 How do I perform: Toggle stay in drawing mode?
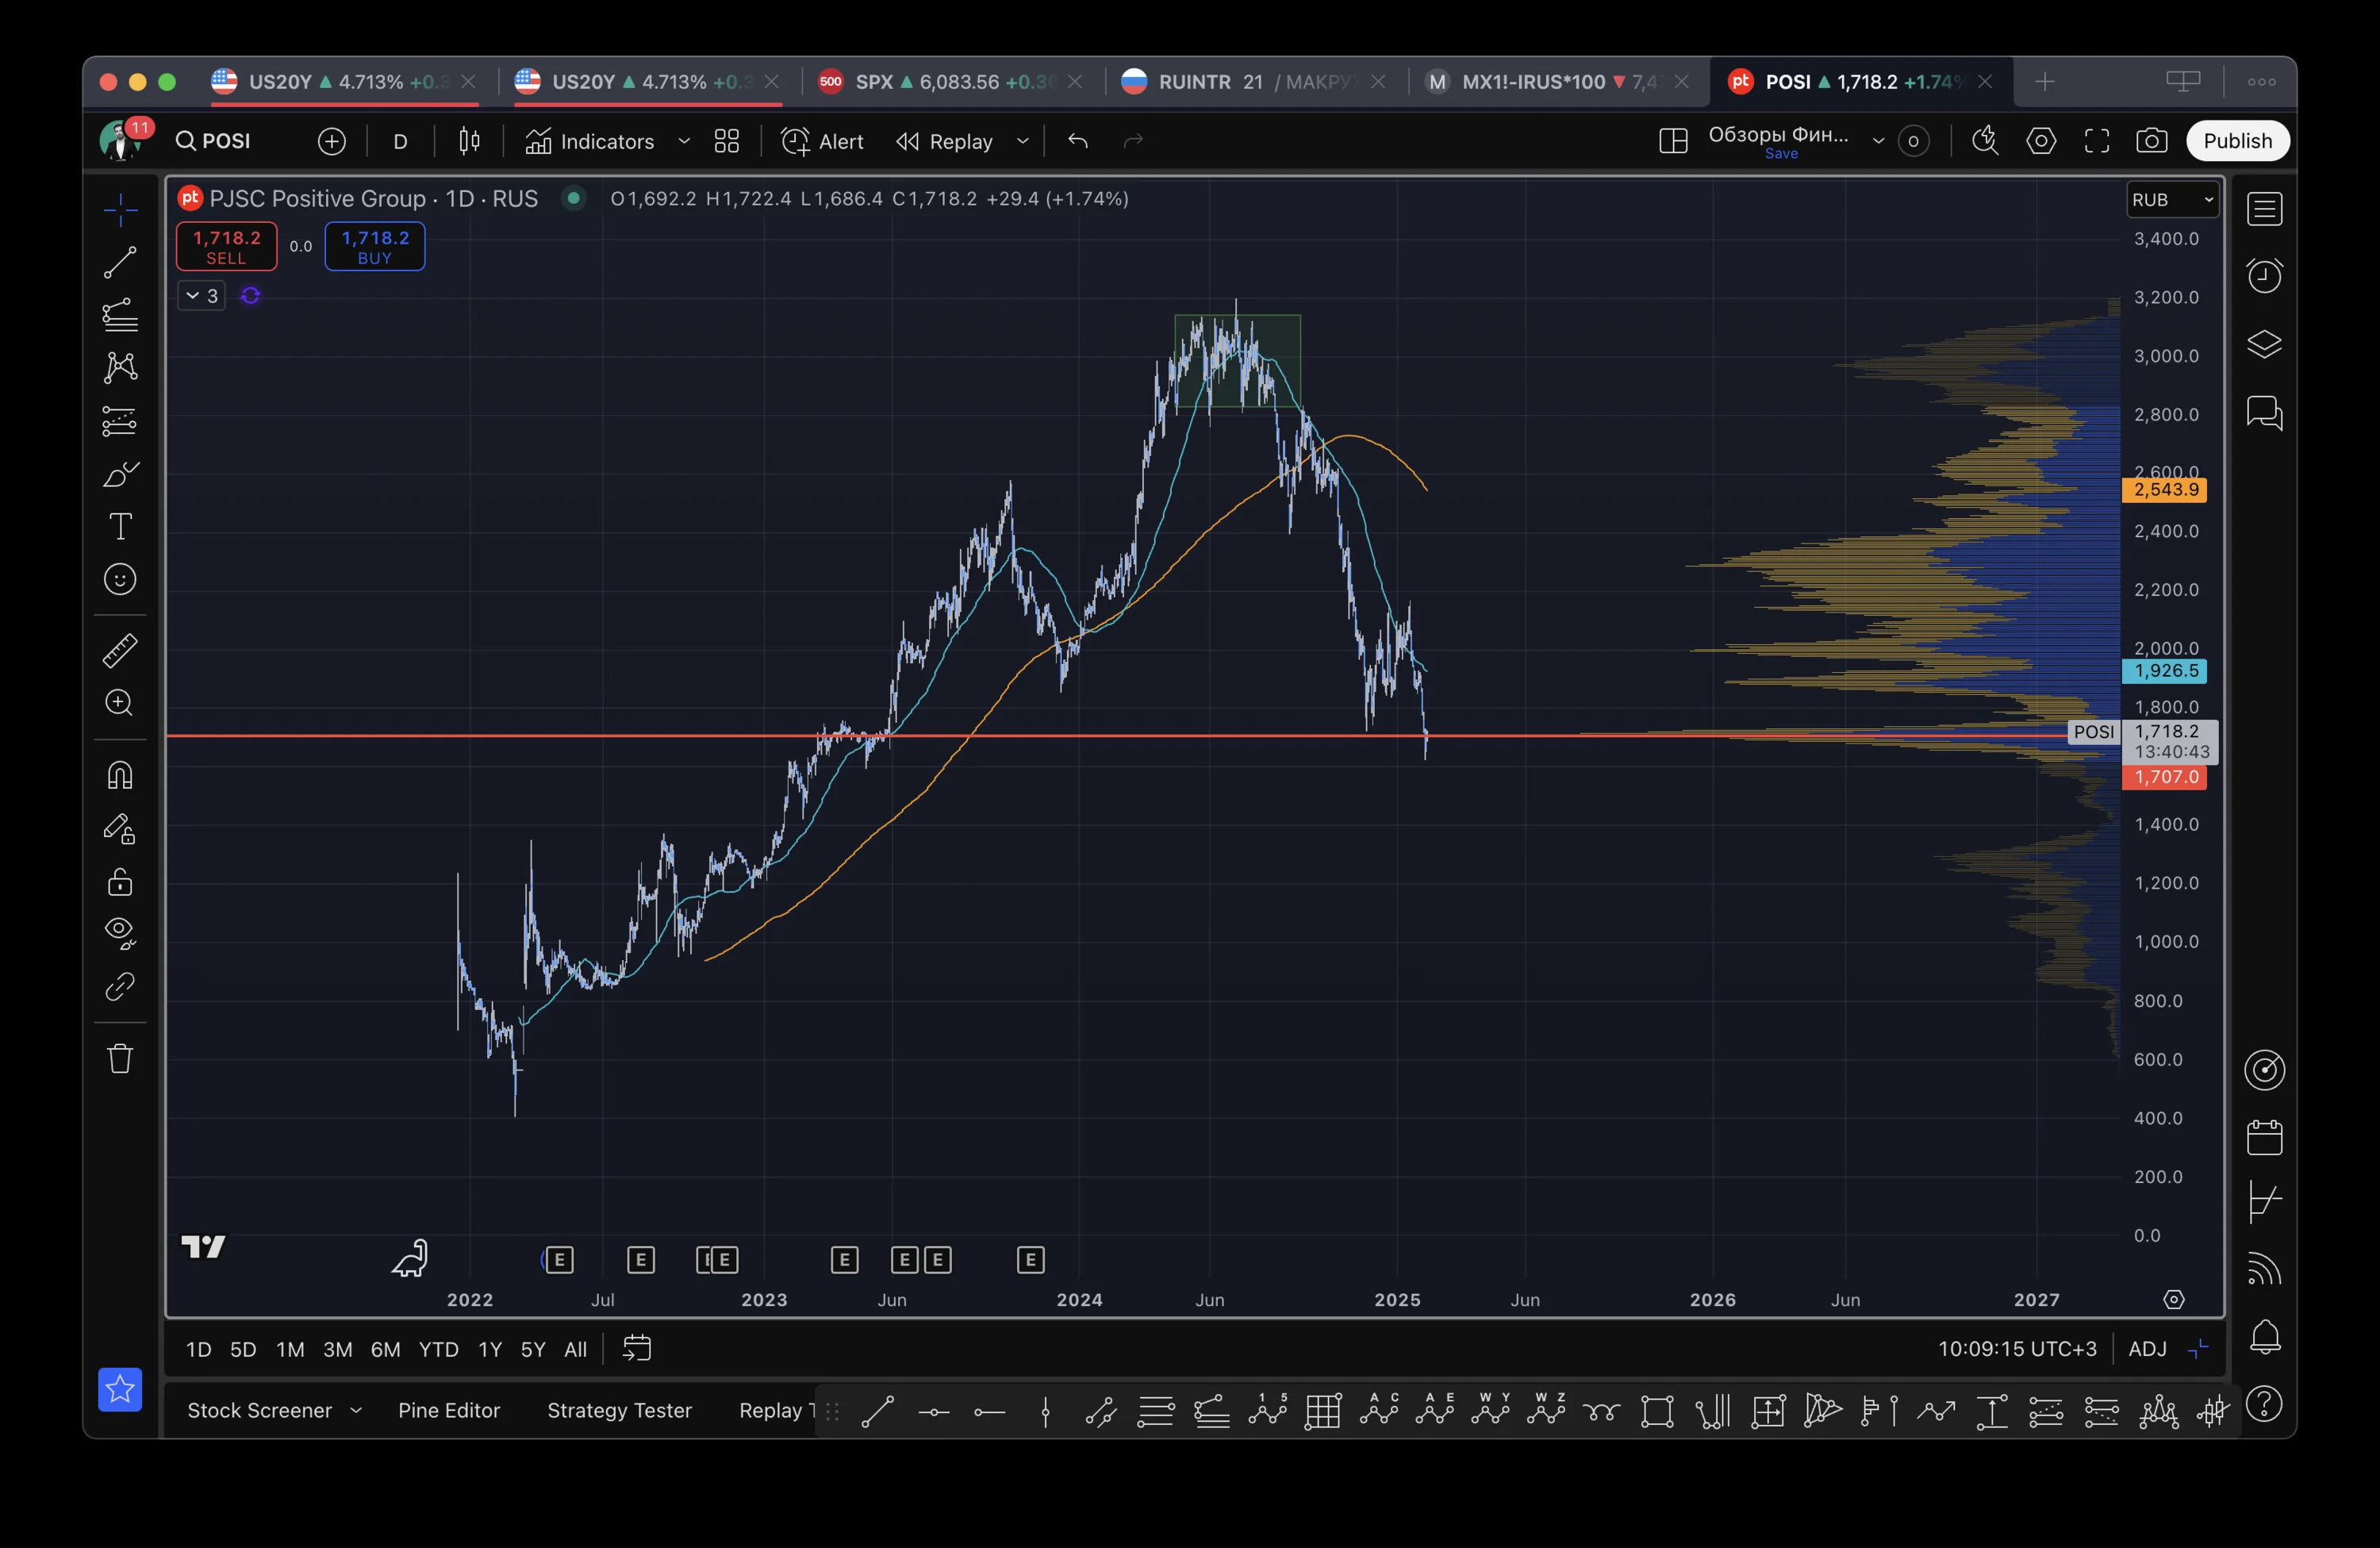(120, 829)
